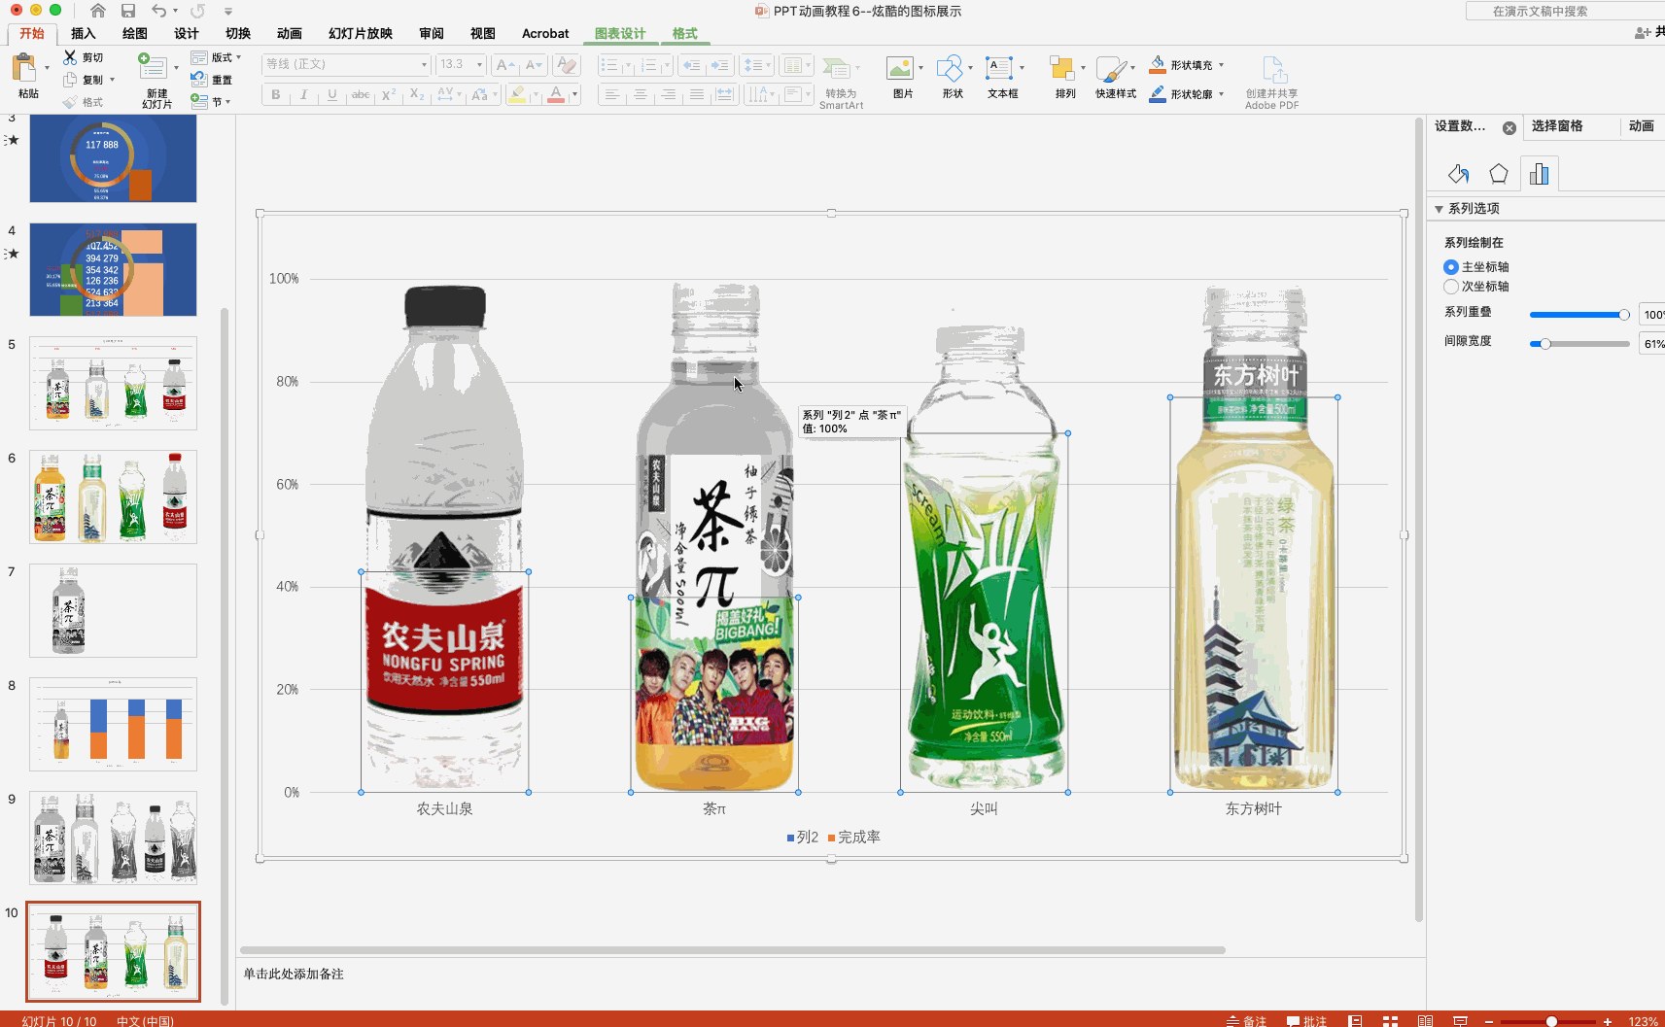Click the 粘贴 clipboard icon
Viewport: 1665px width, 1027px height.
coord(24,68)
